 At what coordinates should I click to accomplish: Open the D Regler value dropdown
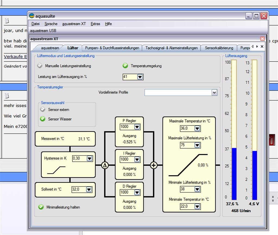(x=137, y=192)
